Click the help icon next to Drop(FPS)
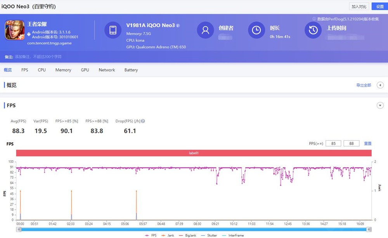 pos(143,121)
